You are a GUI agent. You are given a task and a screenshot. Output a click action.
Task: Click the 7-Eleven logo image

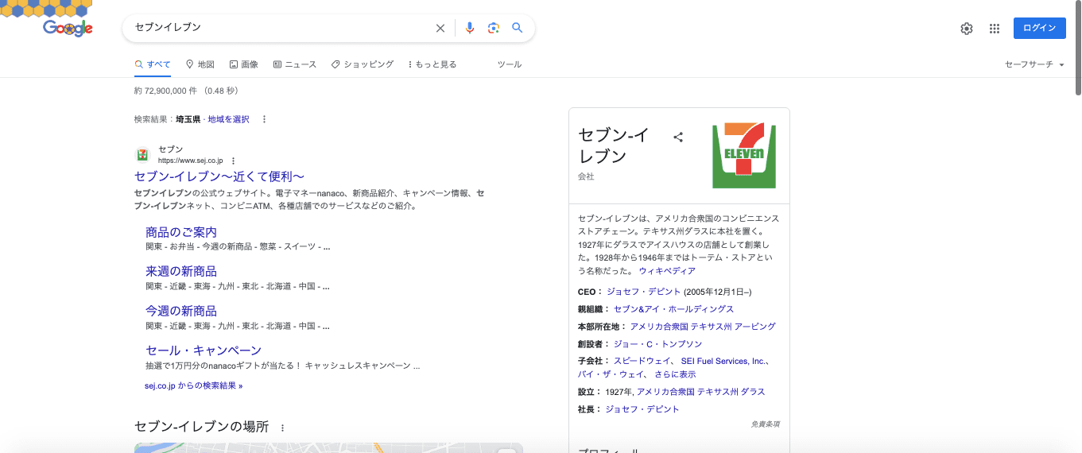744,156
